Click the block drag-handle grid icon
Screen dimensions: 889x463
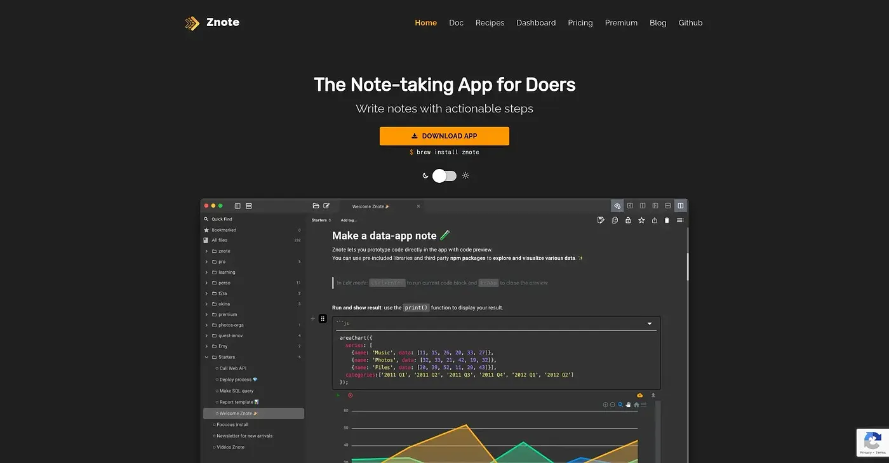[323, 319]
